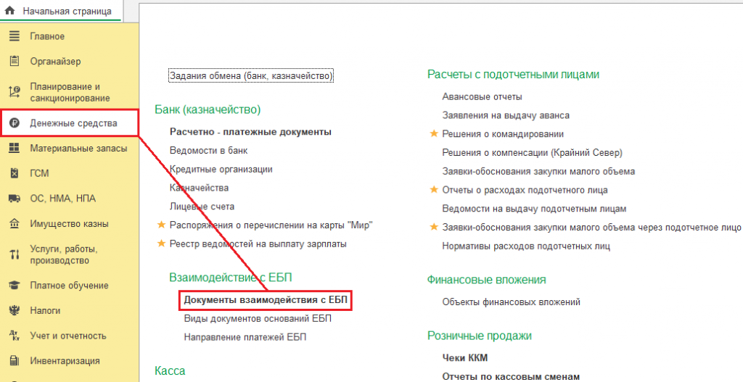
Task: Open Авансовые отчеты
Action: tap(482, 96)
